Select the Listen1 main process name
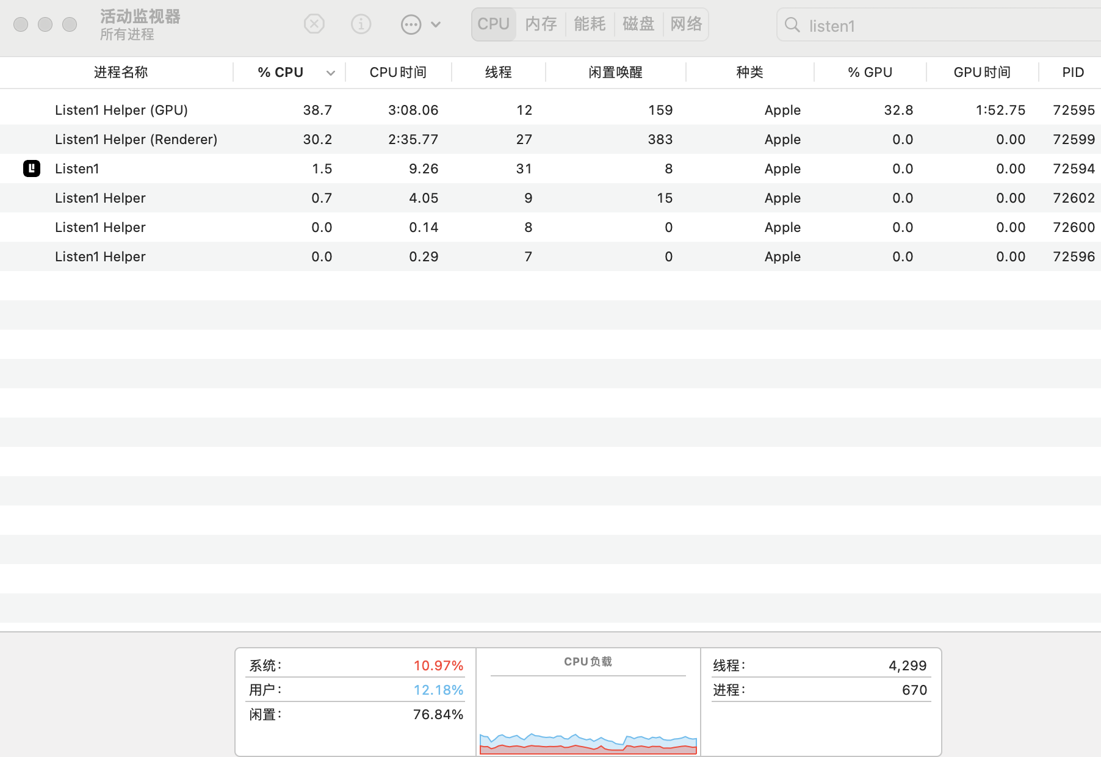 pyautogui.click(x=77, y=168)
